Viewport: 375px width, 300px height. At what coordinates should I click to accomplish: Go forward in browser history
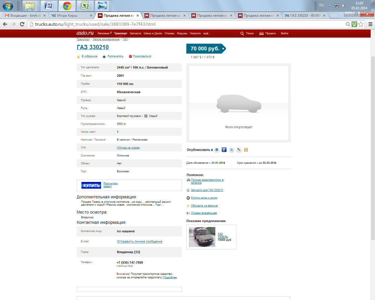click(x=13, y=24)
